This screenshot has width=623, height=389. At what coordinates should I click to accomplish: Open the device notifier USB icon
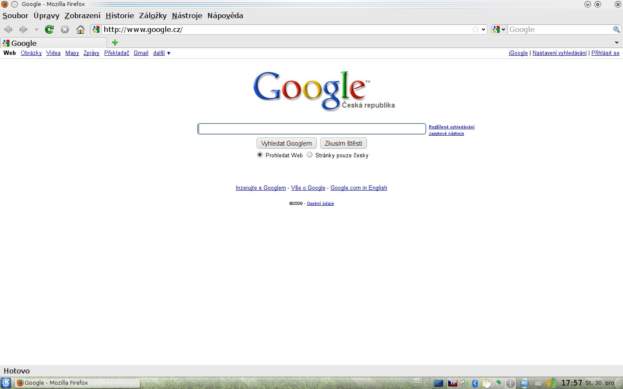click(525, 383)
